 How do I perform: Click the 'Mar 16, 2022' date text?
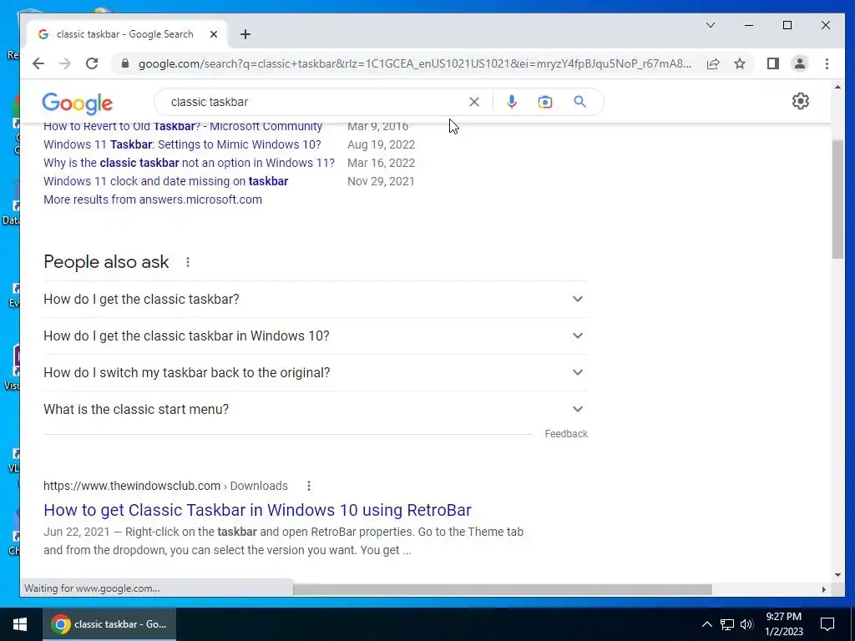pos(381,163)
